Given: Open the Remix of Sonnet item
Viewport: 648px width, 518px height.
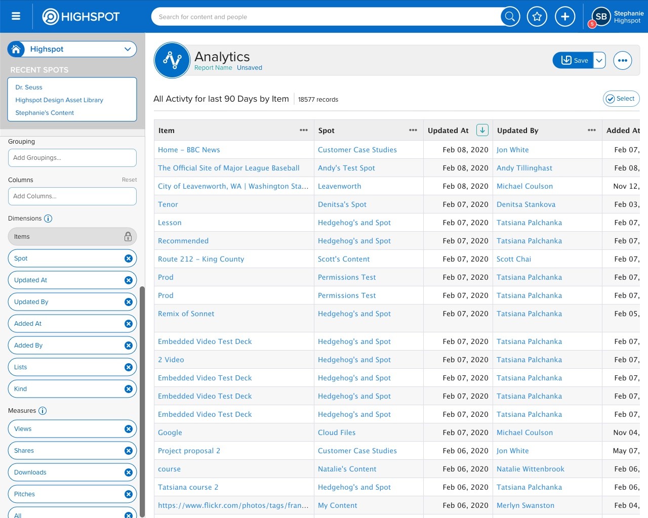Looking at the screenshot, I should coord(186,314).
